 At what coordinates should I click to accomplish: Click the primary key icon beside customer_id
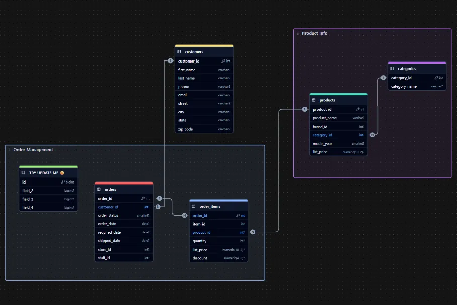[x=223, y=61]
